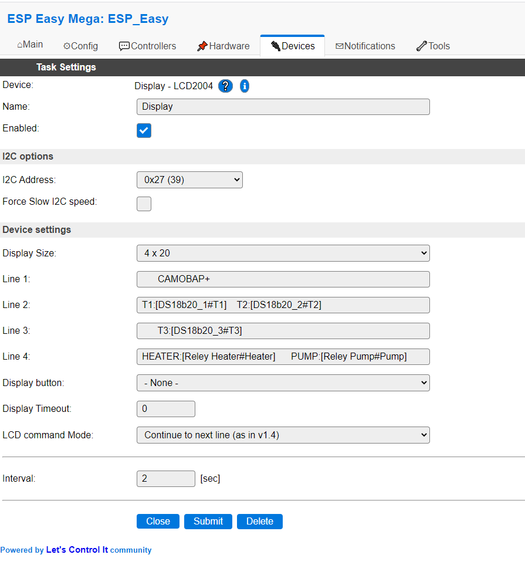Image resolution: width=525 pixels, height=565 pixels.
Task: Expand the LCD command Mode dropdown
Action: pyautogui.click(x=283, y=435)
